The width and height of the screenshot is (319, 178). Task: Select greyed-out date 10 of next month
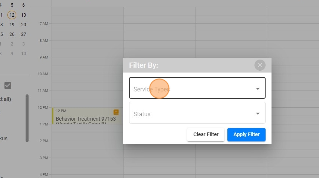[23, 54]
